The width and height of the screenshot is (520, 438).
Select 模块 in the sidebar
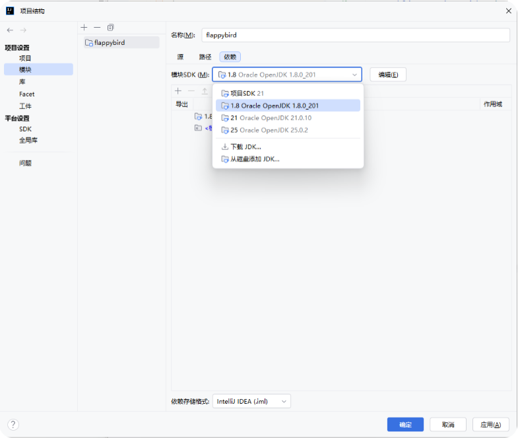pos(38,69)
